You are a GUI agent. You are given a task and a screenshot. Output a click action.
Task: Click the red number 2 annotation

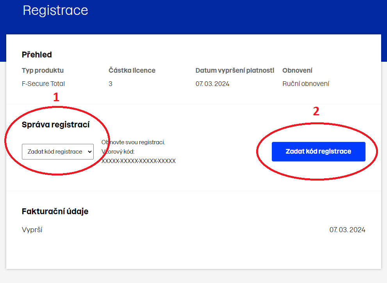click(x=316, y=111)
